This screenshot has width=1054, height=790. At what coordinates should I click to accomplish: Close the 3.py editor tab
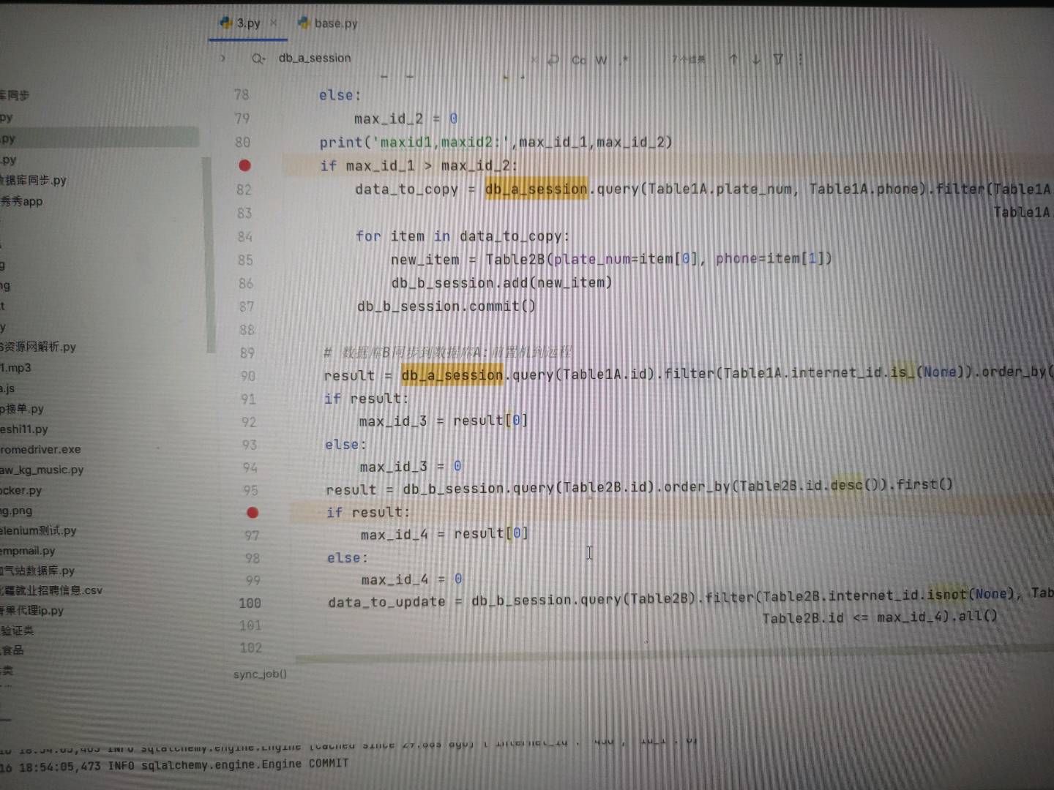pyautogui.click(x=274, y=23)
